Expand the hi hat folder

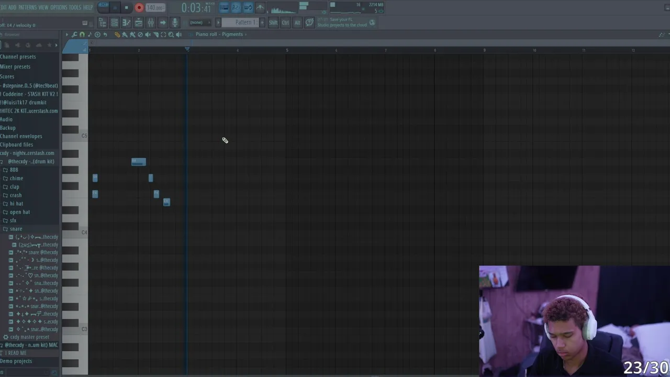coord(16,204)
